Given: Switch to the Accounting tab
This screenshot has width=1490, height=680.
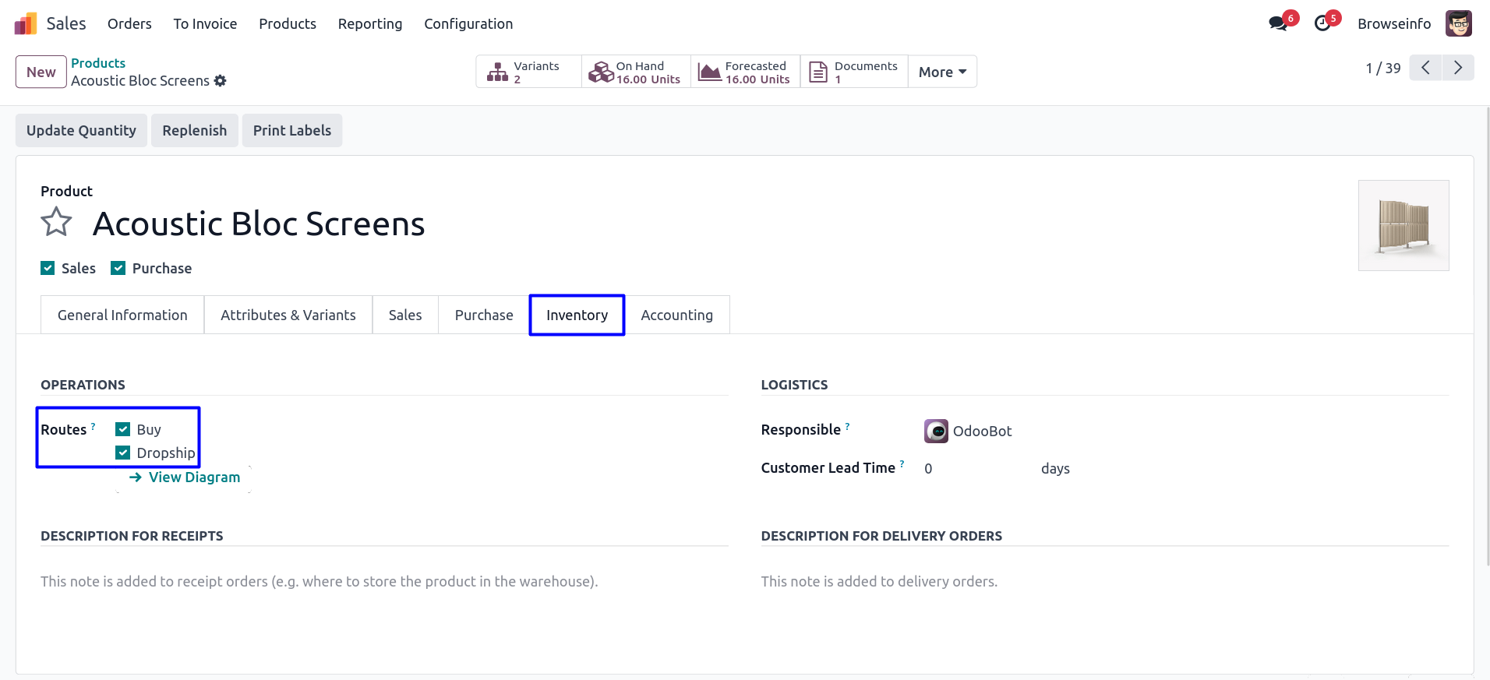Looking at the screenshot, I should click(x=676, y=315).
